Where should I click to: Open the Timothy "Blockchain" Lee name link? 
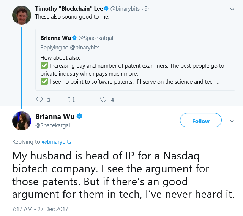69,9
